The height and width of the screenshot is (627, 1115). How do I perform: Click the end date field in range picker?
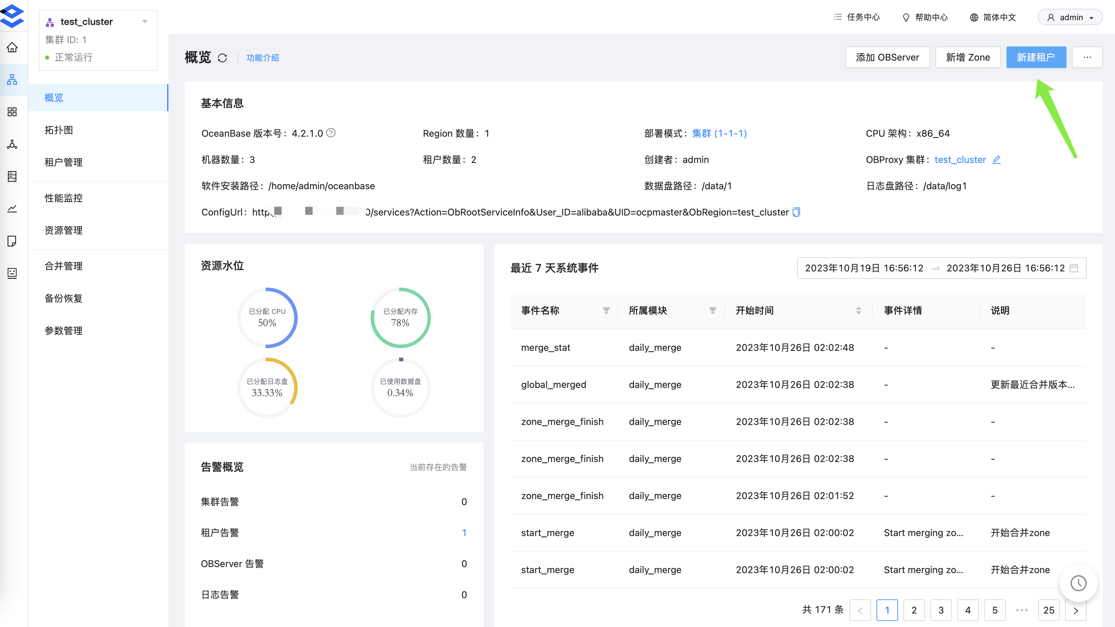(1005, 268)
